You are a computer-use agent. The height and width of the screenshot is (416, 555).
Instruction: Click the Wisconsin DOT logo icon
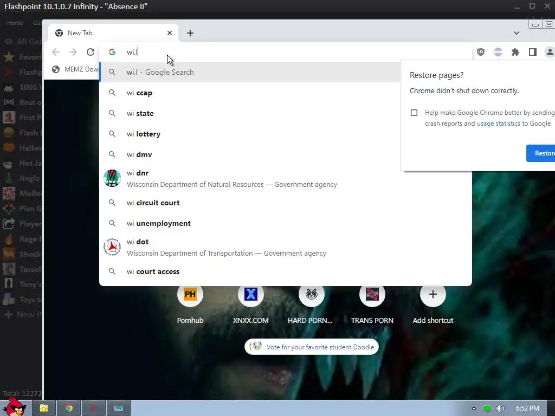[x=112, y=247]
